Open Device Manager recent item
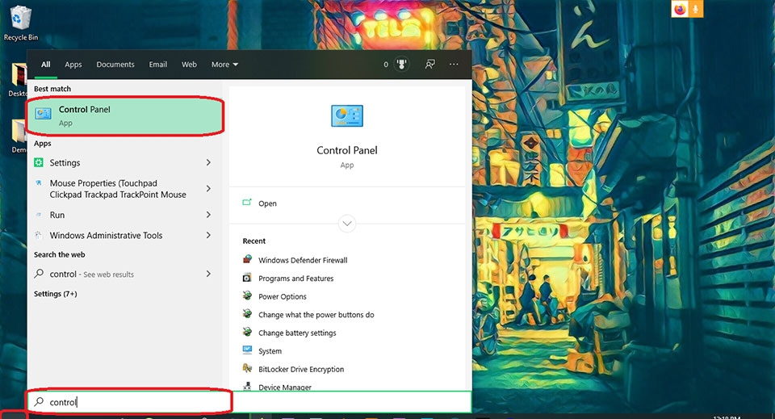 coord(285,387)
